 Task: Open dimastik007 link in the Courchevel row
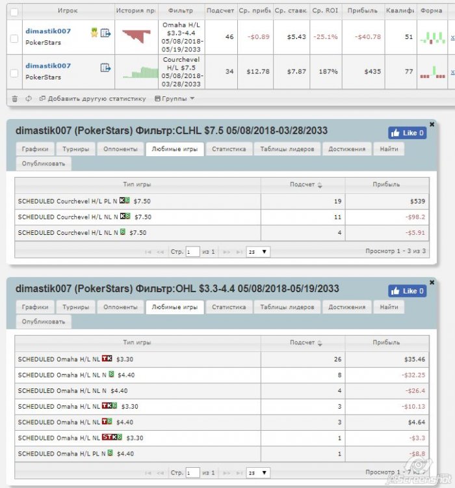(48, 66)
